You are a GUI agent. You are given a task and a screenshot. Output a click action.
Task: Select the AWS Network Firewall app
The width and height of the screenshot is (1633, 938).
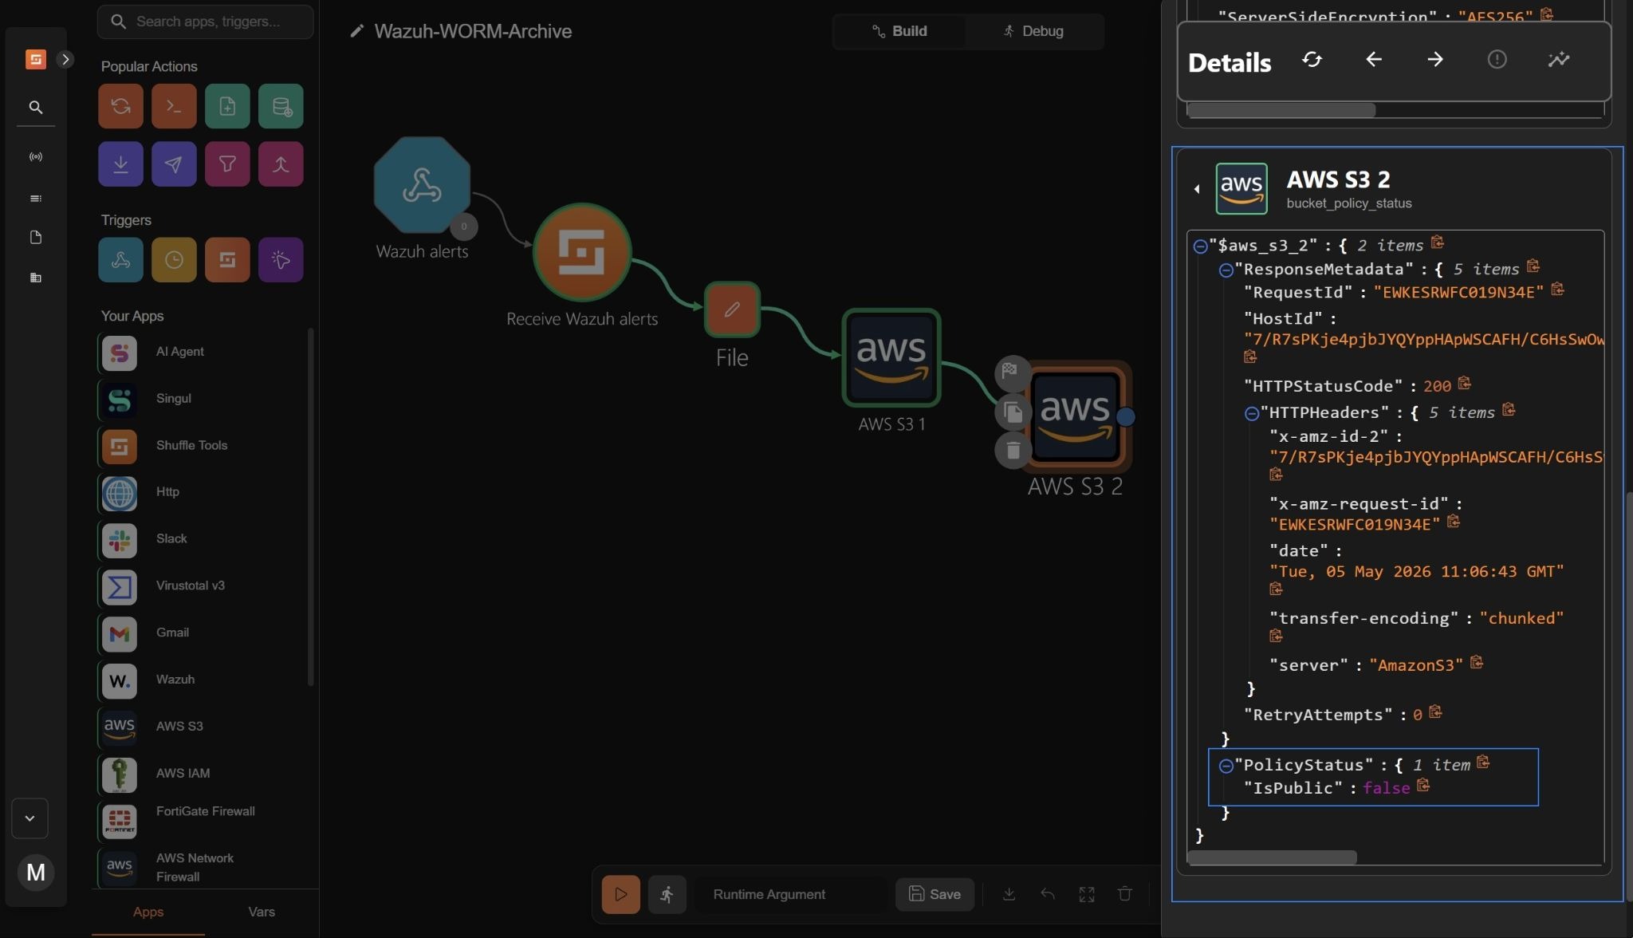click(201, 868)
